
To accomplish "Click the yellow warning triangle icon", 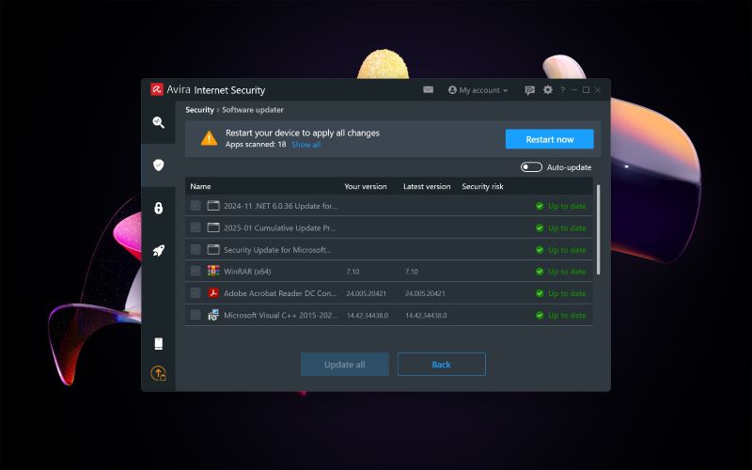I will point(209,138).
